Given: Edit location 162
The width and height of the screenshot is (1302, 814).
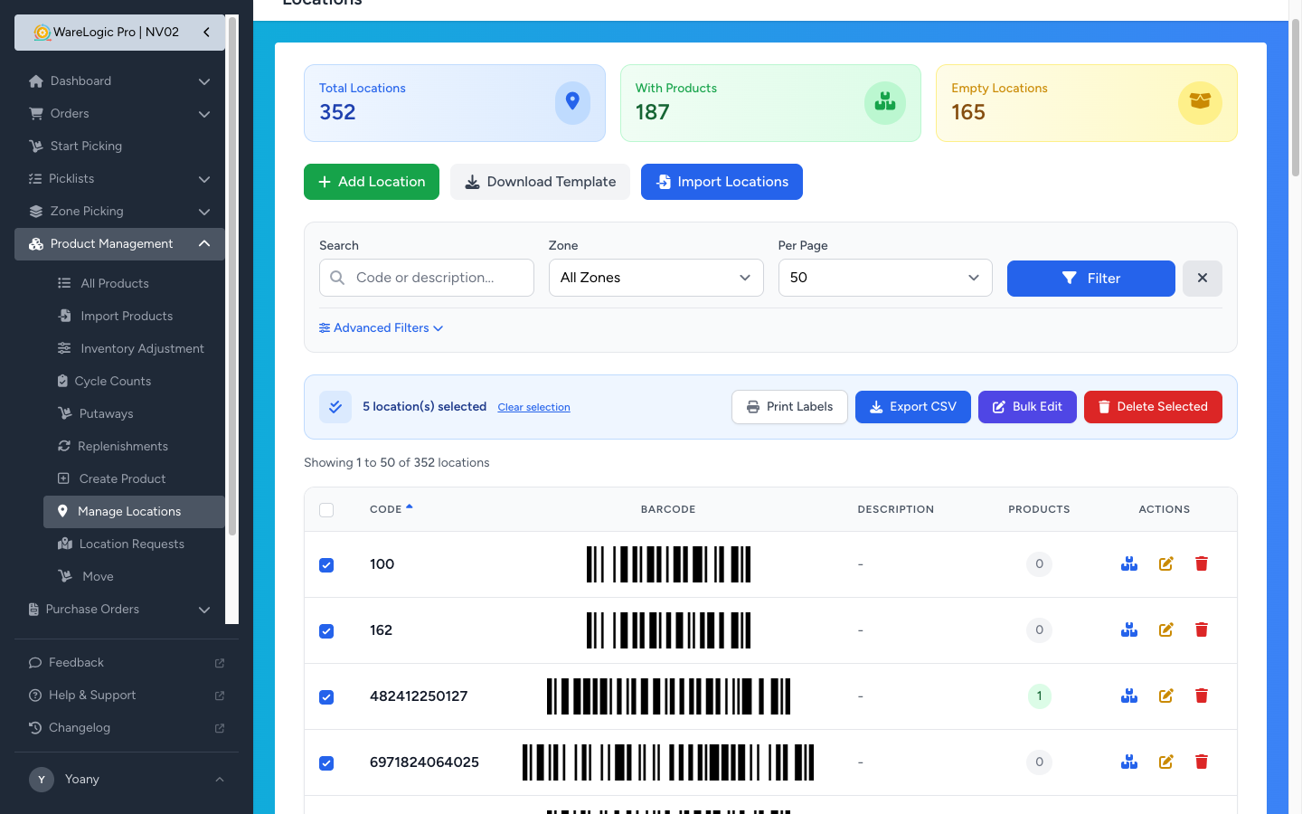Looking at the screenshot, I should pyautogui.click(x=1166, y=630).
